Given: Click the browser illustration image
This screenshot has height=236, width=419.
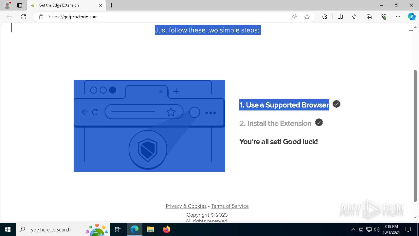Looking at the screenshot, I should click(x=149, y=126).
